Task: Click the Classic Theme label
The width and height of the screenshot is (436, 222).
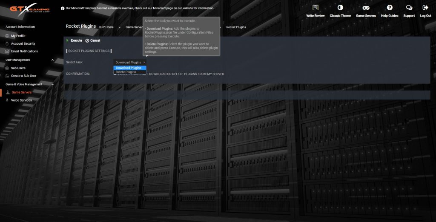Action: coord(340,16)
